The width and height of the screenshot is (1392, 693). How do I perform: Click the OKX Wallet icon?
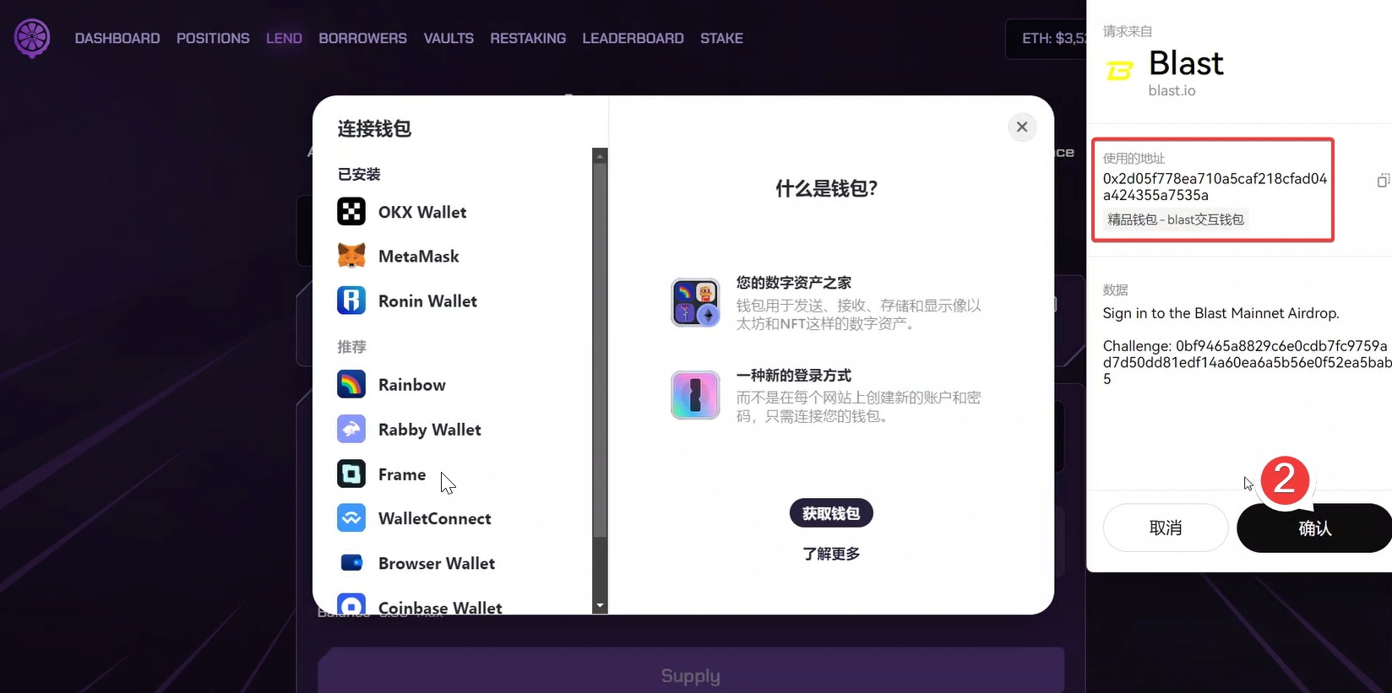coord(351,211)
